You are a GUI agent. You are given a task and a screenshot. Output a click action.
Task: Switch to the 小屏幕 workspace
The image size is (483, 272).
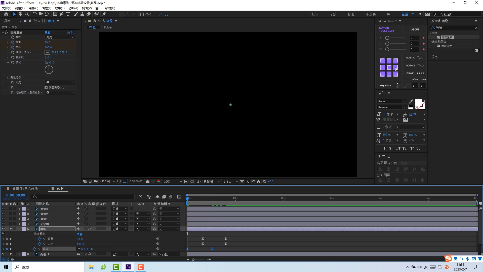pyautogui.click(x=371, y=14)
